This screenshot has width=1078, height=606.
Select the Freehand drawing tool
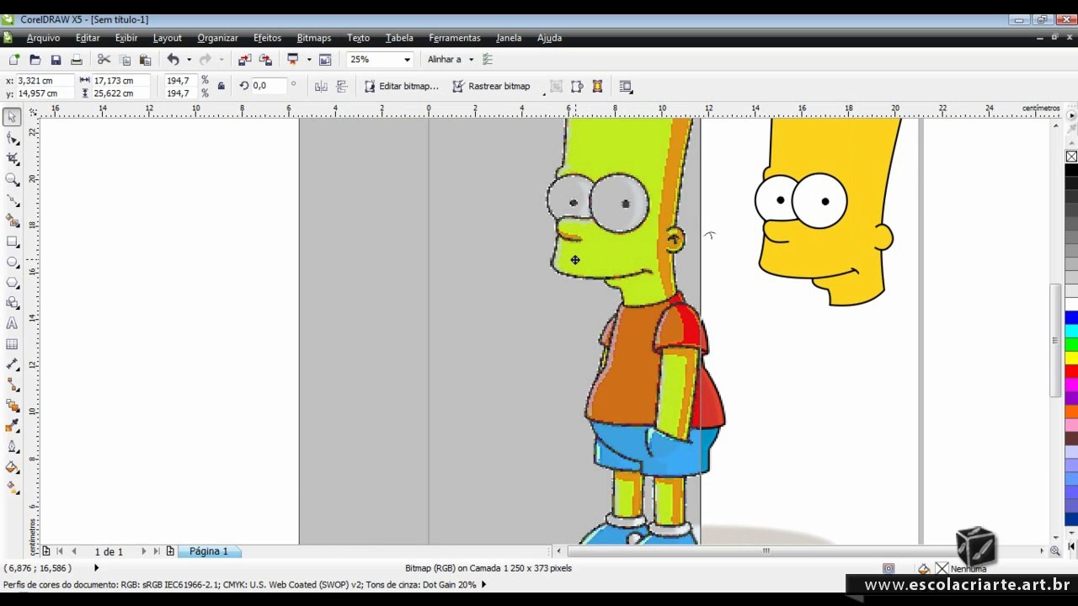13,199
